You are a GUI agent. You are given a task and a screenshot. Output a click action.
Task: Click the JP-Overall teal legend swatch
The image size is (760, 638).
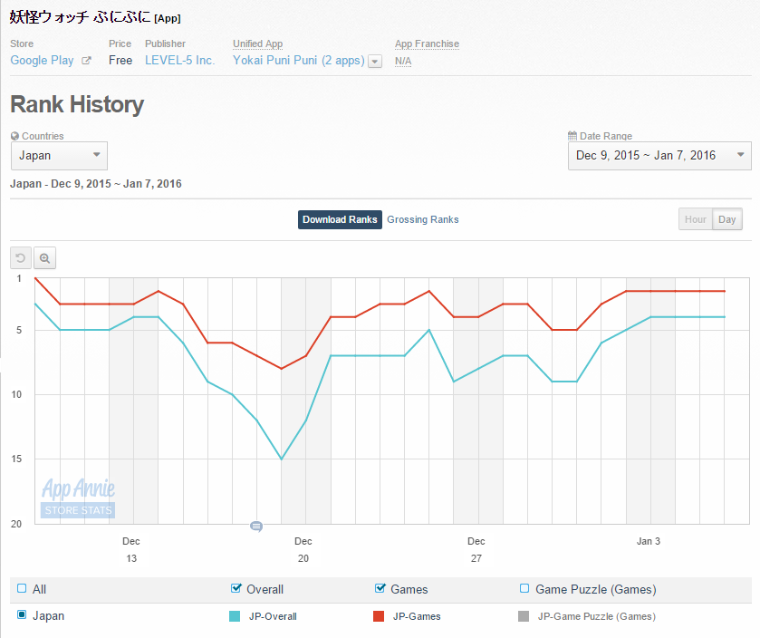coord(235,616)
